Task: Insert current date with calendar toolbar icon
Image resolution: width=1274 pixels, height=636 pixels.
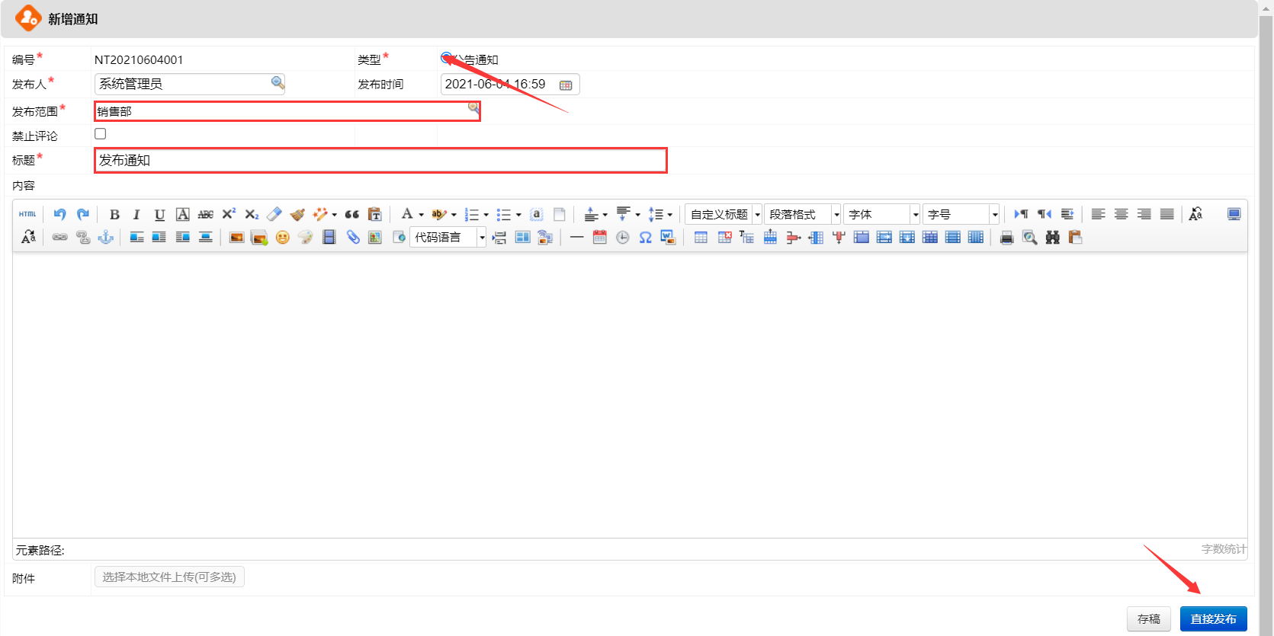Action: tap(599, 237)
